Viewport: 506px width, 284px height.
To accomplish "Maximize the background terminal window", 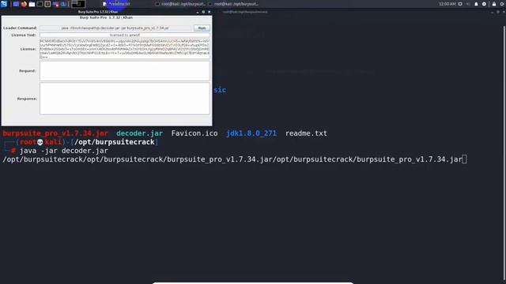I will pyautogui.click(x=498, y=12).
